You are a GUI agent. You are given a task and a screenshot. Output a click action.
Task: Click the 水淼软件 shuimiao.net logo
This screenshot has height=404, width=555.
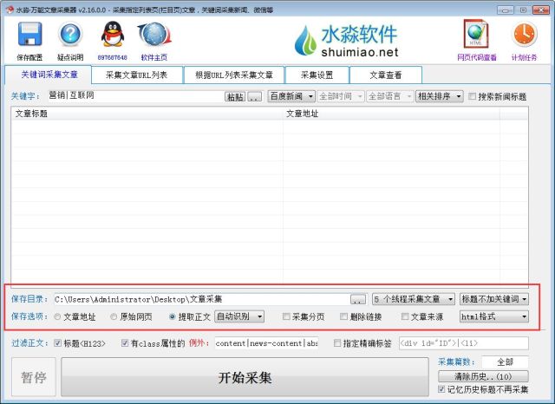346,41
